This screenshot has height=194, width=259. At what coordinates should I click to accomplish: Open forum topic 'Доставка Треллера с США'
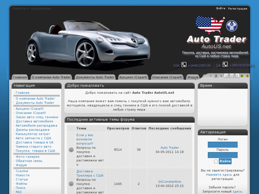[x=90, y=173]
